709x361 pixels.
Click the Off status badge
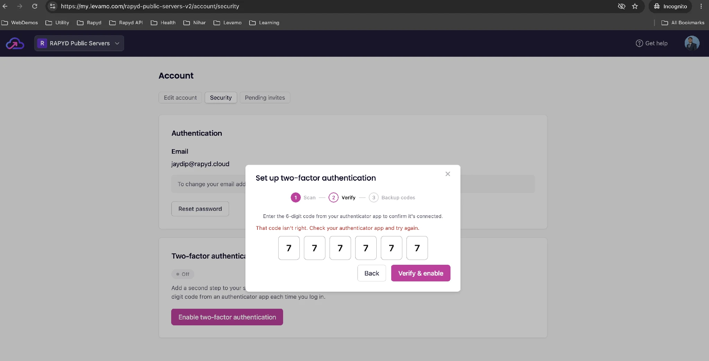(x=183, y=274)
